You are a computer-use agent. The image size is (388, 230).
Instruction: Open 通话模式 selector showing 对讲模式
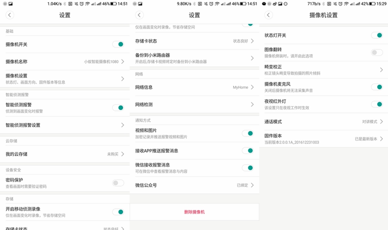point(324,122)
